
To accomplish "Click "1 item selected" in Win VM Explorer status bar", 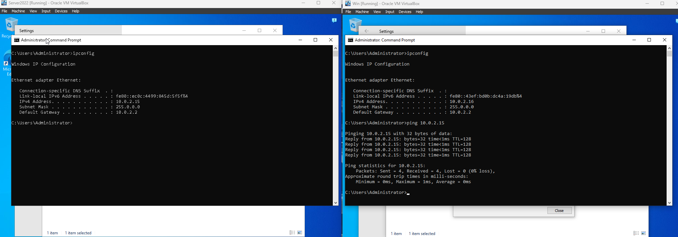I will click(x=422, y=234).
